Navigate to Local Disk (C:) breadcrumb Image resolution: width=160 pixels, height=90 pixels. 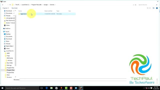(25, 5)
